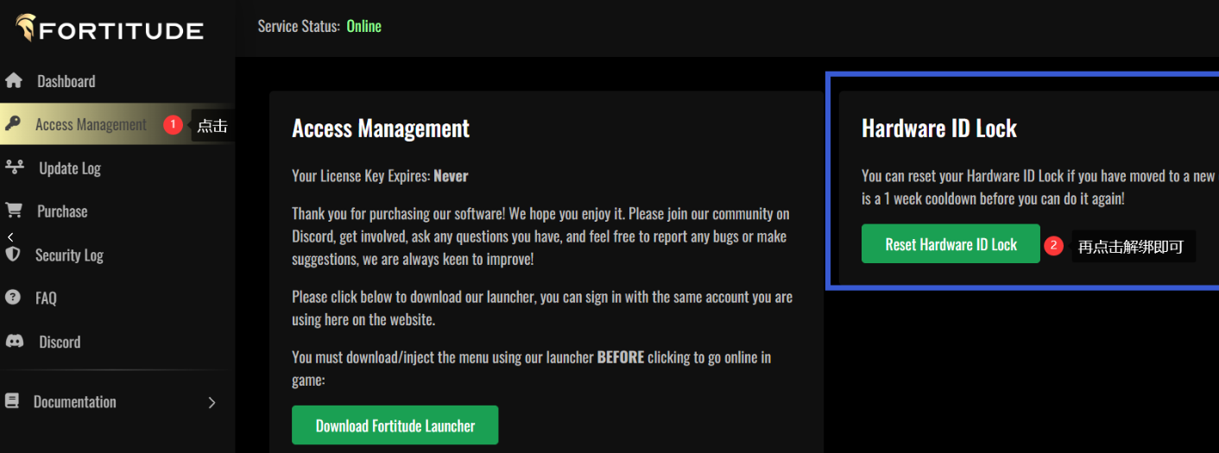Click the Dashboard home icon
Screen dimensions: 1219x453
click(x=13, y=81)
